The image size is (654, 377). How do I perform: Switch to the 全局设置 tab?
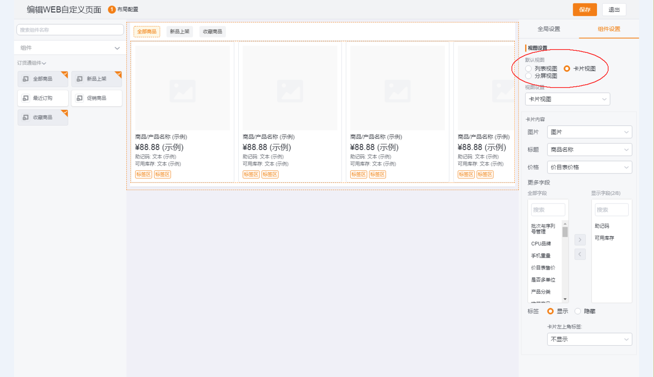549,29
